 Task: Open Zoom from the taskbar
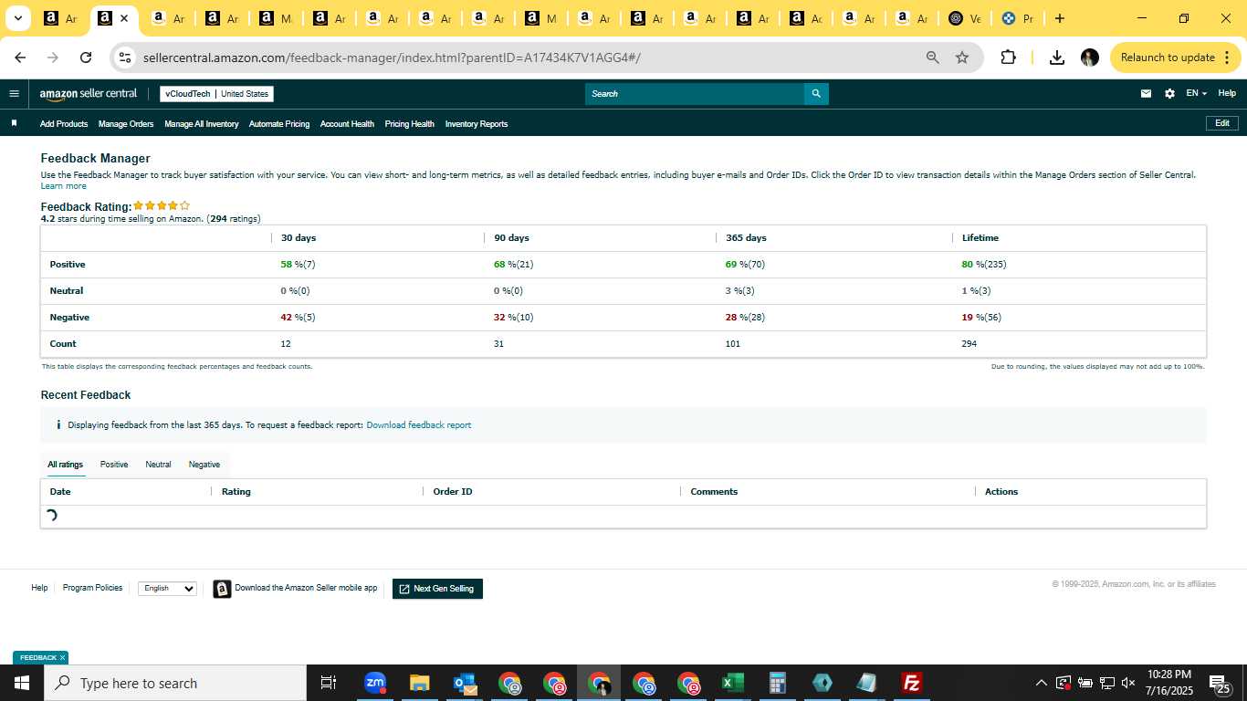[375, 683]
